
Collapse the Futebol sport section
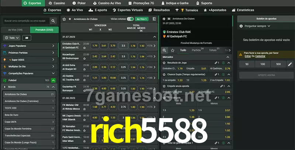coord(53,80)
